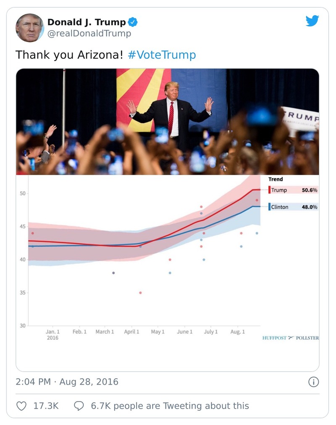Toggle the Trend legend header
The image size is (336, 425).
pyautogui.click(x=276, y=179)
